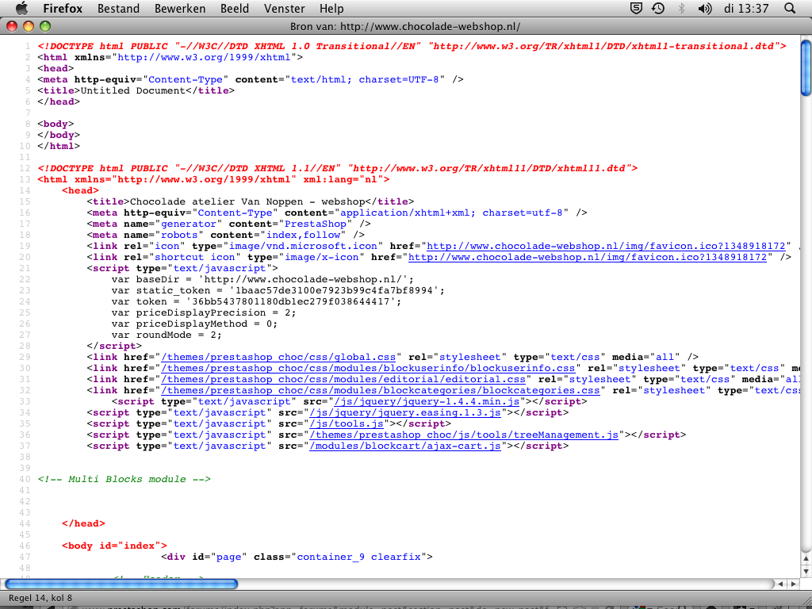Open the jquery-1.4.4.min.js link
This screenshot has width=812, height=609.
(x=427, y=402)
